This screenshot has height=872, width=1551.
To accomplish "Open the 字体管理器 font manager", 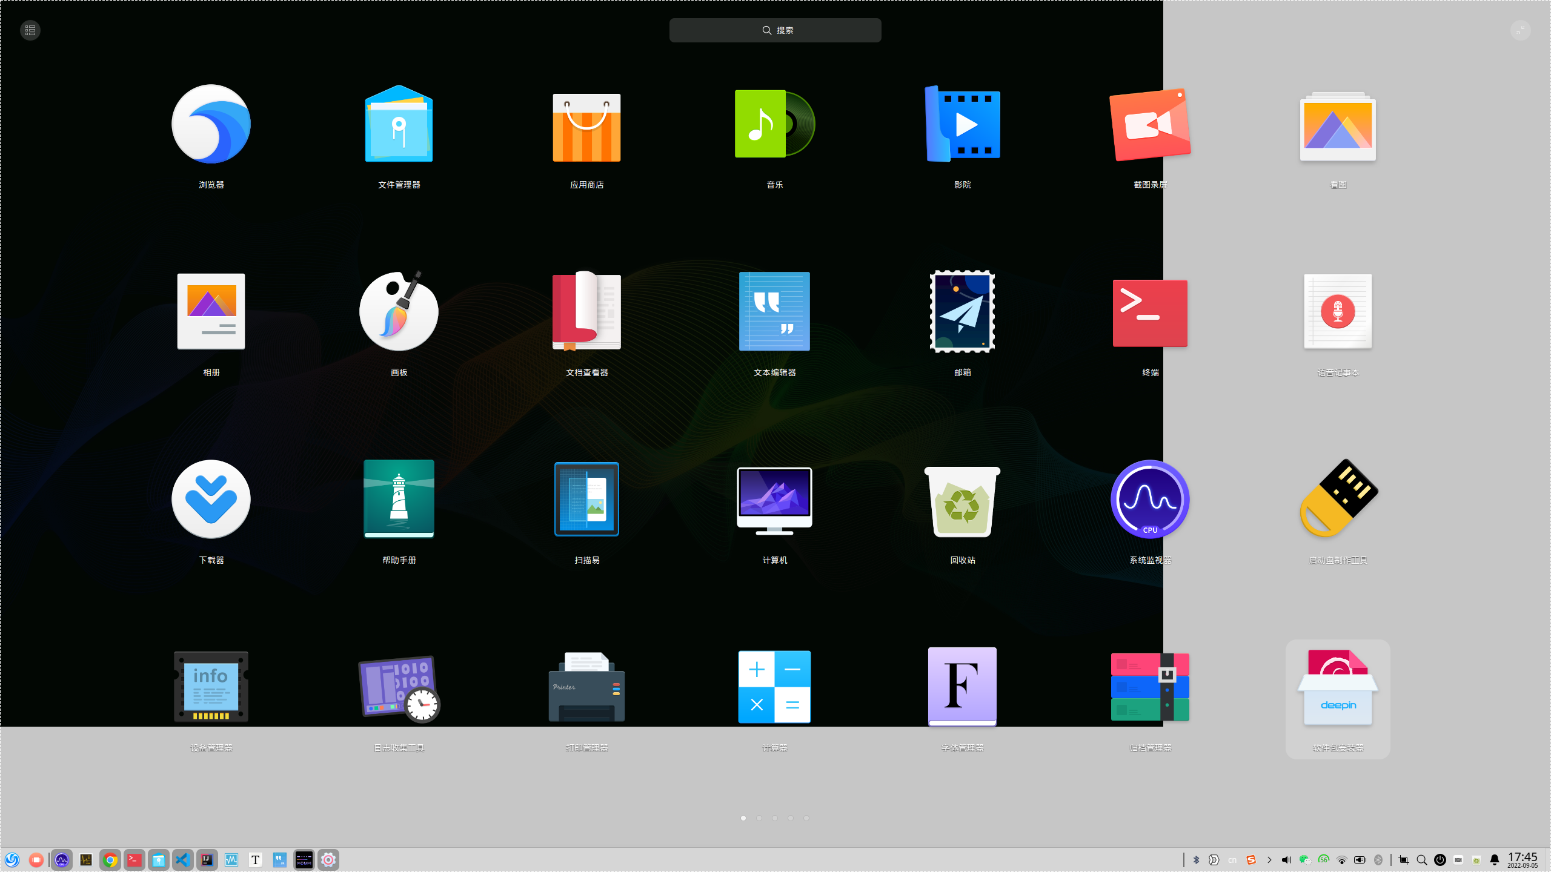I will point(962,687).
